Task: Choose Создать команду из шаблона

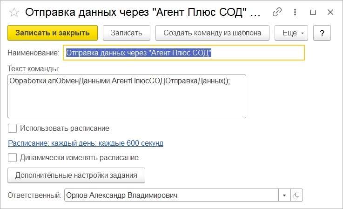Action: click(212, 33)
